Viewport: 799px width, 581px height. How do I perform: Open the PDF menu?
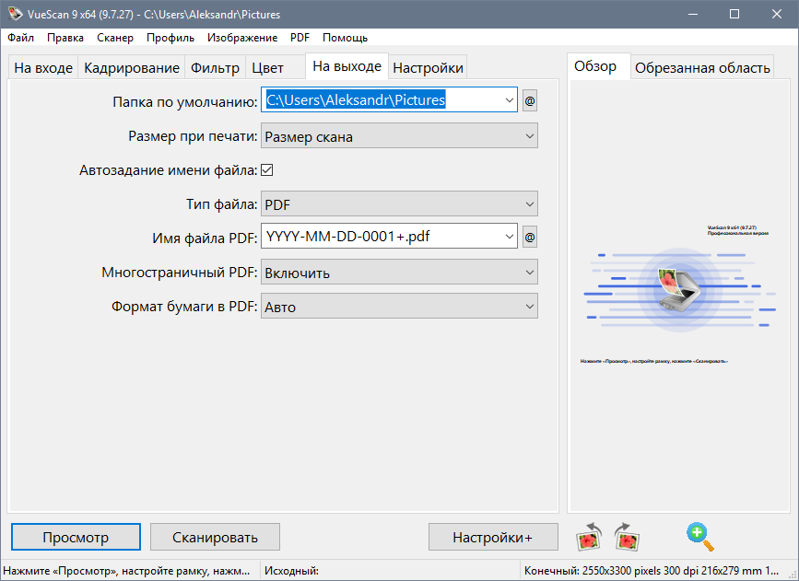[300, 38]
